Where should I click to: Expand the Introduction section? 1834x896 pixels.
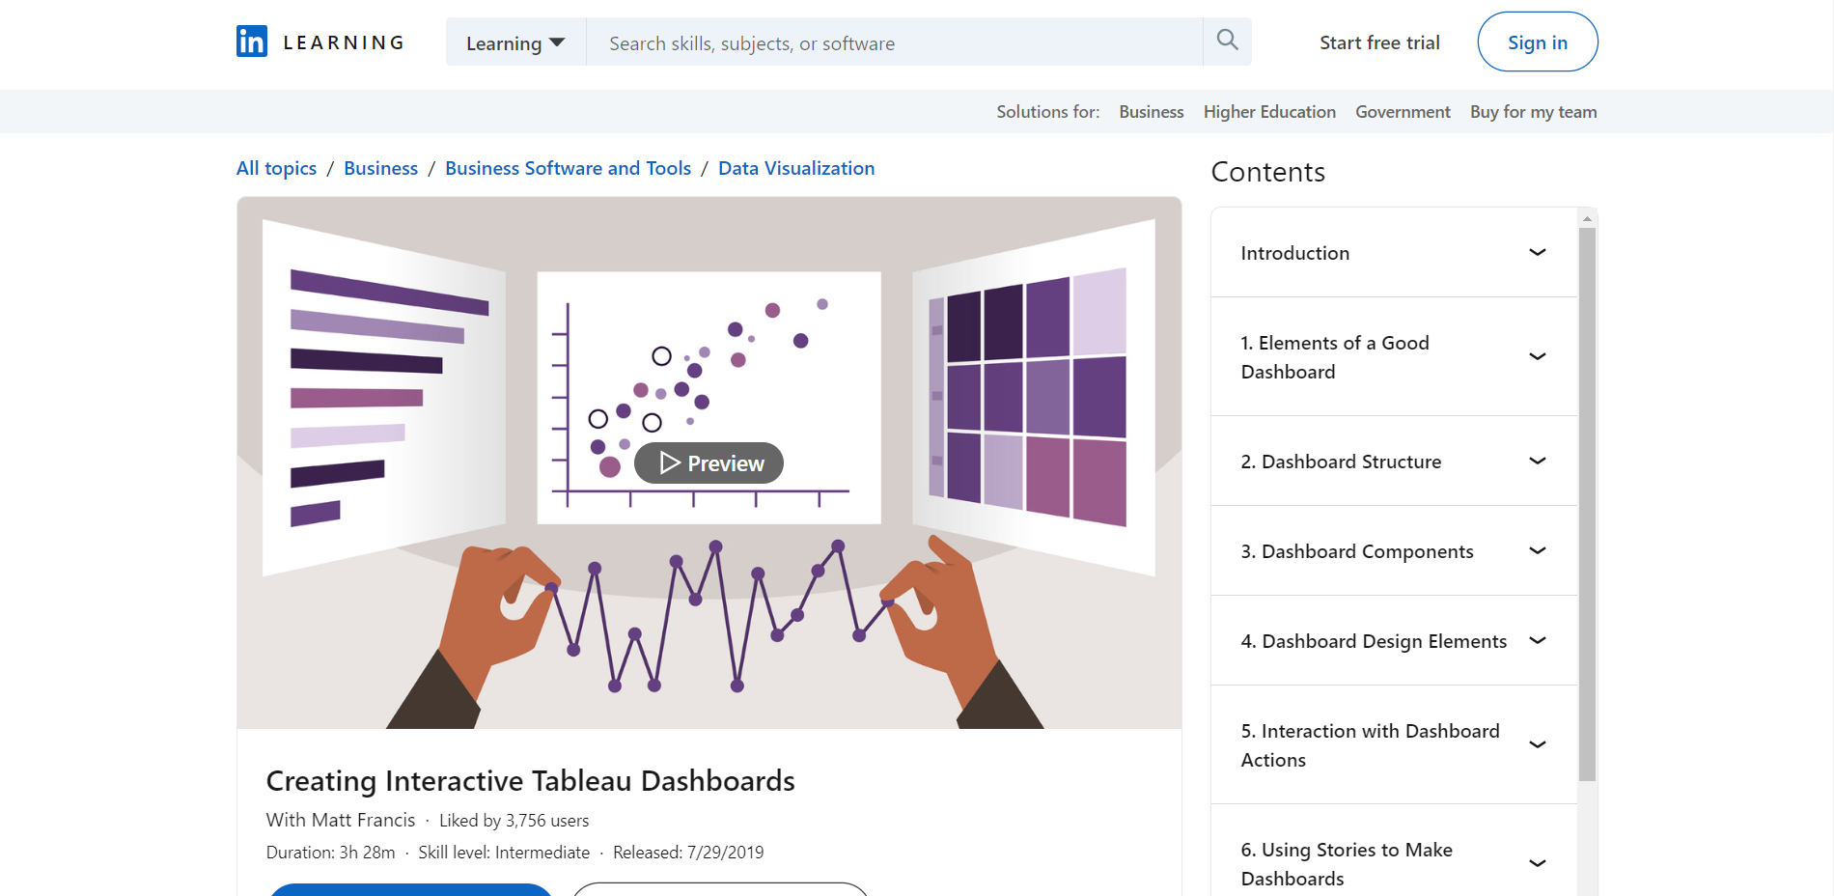tap(1538, 253)
